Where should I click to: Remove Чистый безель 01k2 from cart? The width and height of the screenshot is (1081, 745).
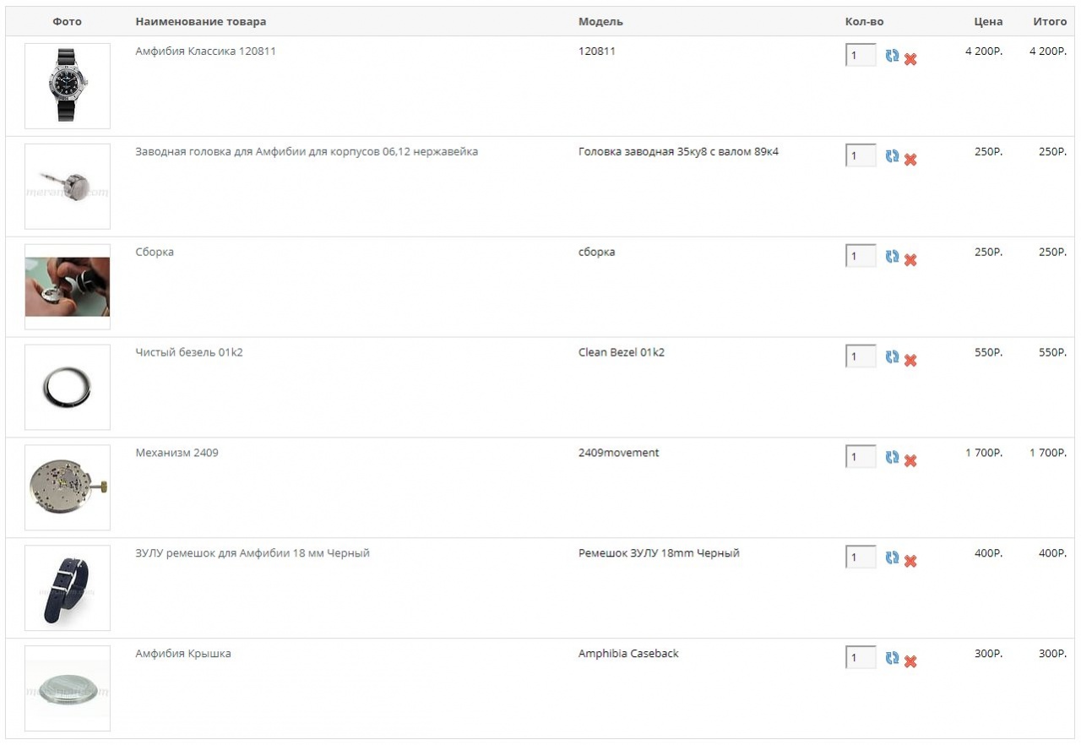[910, 361]
